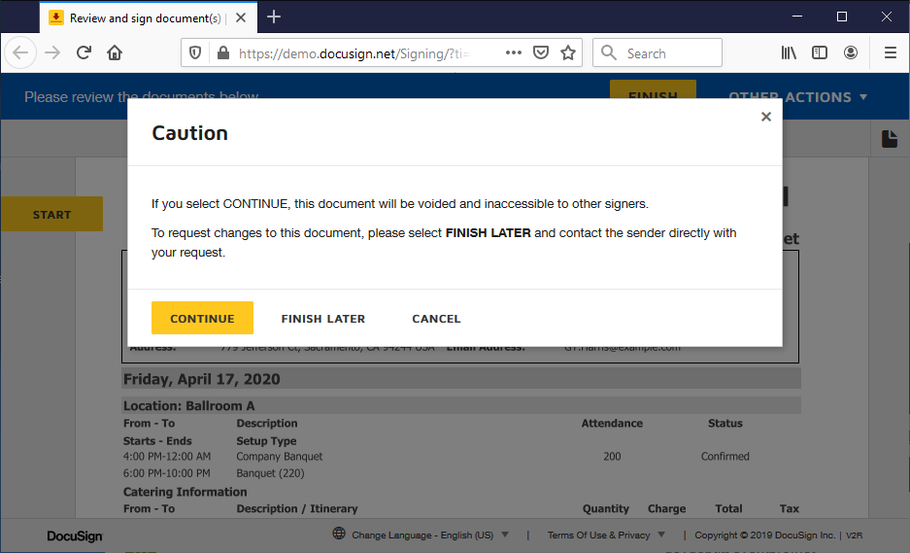Viewport: 910px width, 553px height.
Task: Reload the page
Action: click(84, 52)
